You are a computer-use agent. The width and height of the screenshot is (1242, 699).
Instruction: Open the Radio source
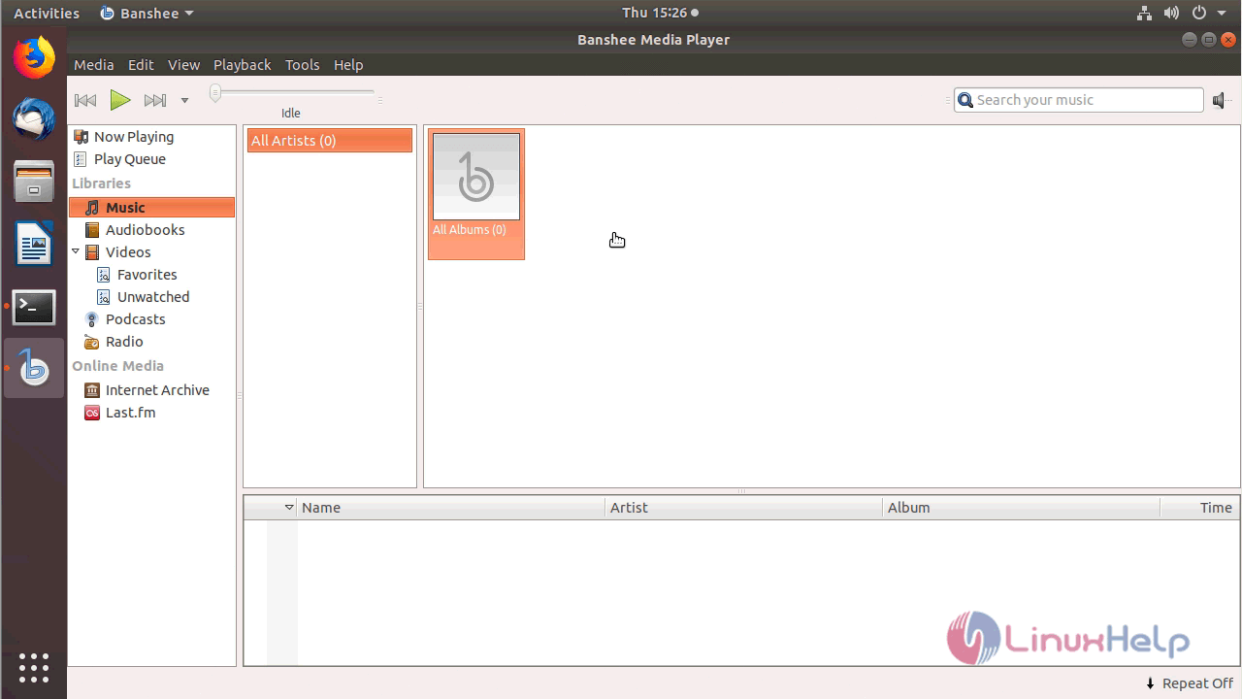click(x=151, y=342)
